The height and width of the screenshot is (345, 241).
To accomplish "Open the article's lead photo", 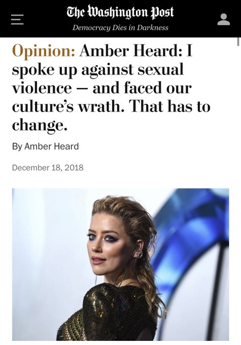I will 120,264.
